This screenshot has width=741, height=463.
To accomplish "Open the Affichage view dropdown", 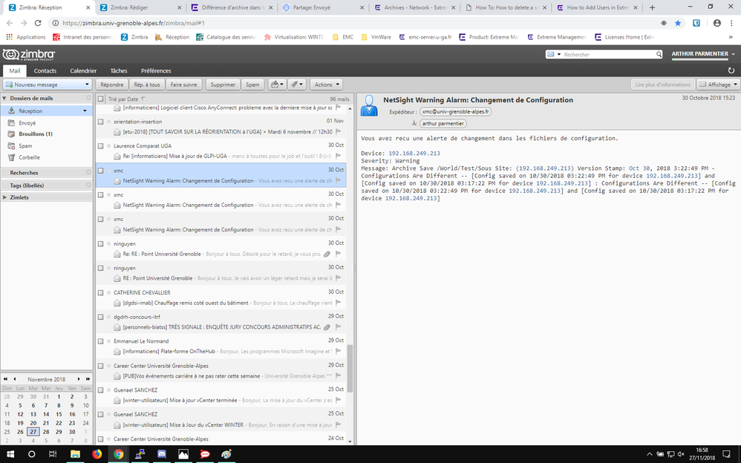I will click(717, 85).
